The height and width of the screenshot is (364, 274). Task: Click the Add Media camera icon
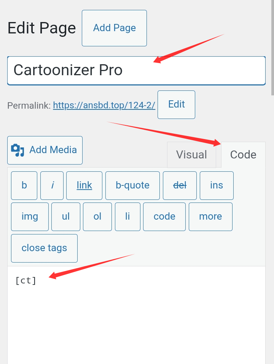(x=18, y=150)
